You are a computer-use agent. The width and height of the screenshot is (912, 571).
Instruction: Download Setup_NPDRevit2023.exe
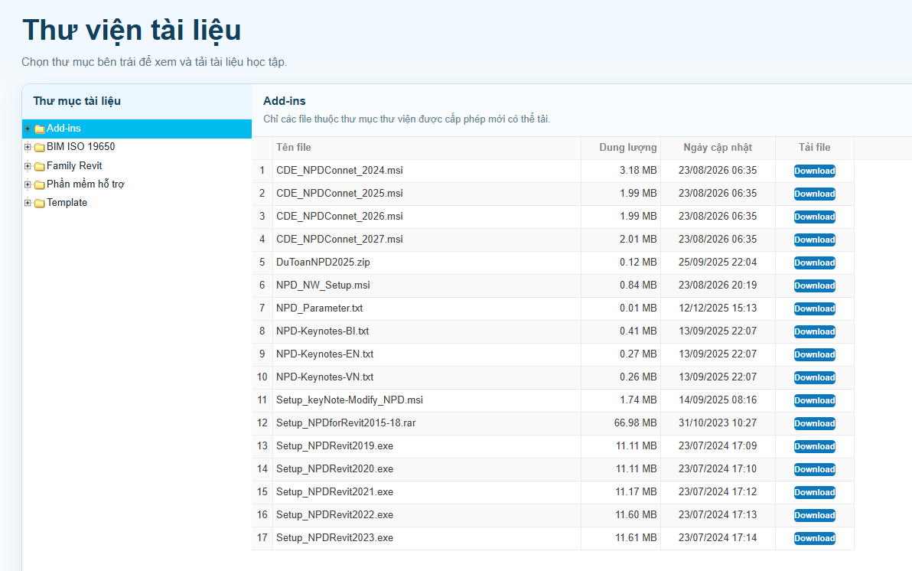pos(814,538)
